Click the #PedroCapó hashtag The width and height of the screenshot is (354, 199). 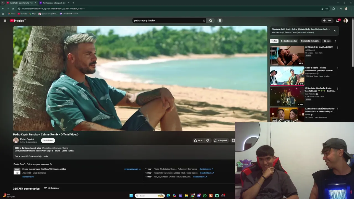pos(47,148)
